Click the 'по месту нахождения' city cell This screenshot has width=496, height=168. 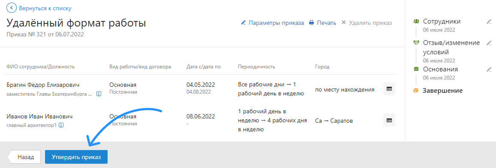pos(345,89)
